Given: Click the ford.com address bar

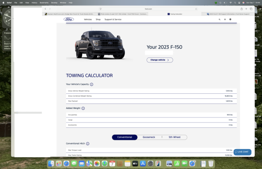Looking at the screenshot, I should pyautogui.click(x=149, y=9).
